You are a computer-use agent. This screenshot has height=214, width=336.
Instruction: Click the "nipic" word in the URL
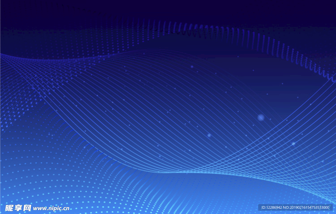pyautogui.click(x=53, y=208)
